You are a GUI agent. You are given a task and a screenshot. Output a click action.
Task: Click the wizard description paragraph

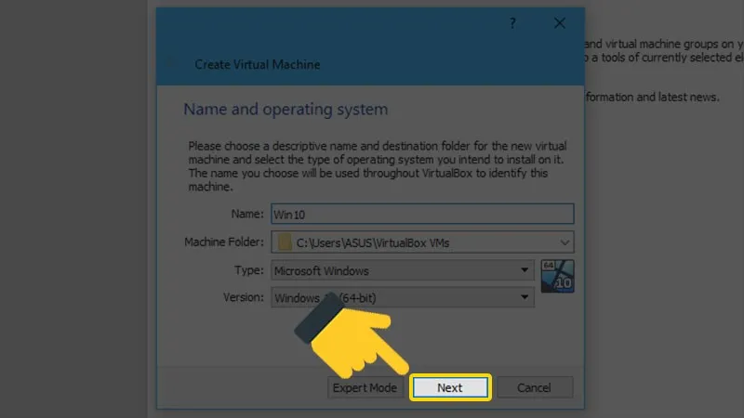[x=377, y=166]
